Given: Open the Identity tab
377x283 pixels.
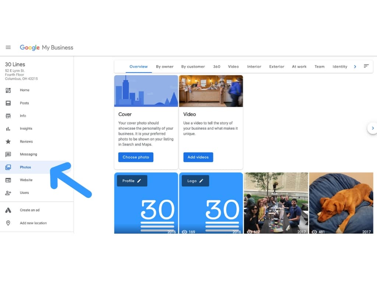Looking at the screenshot, I should [x=340, y=67].
